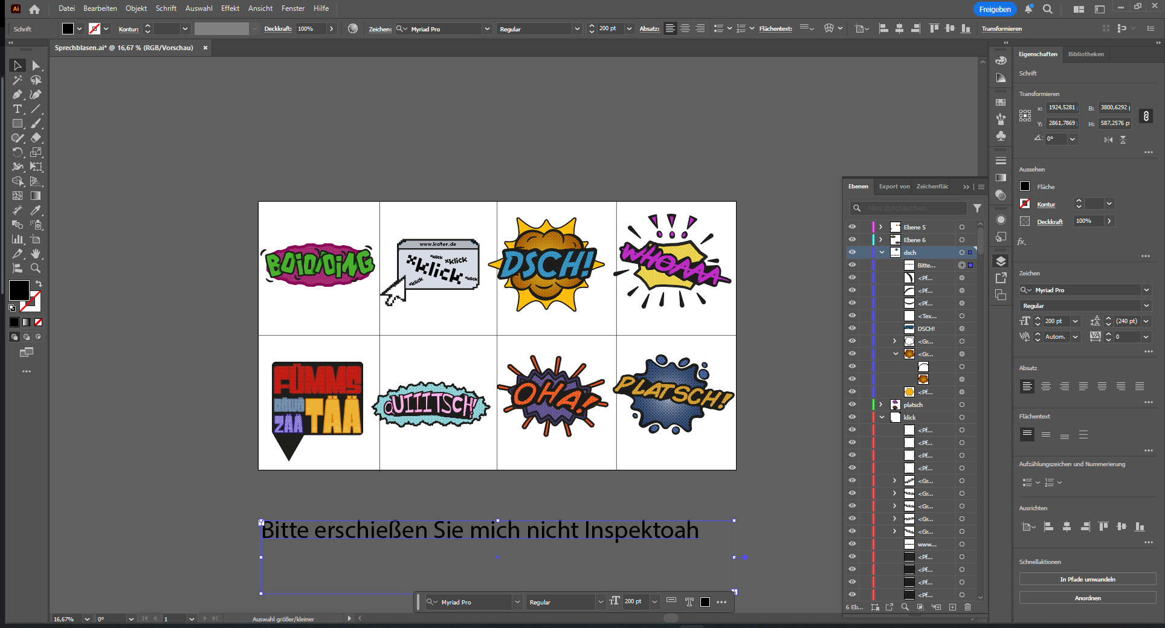Pick the Magic Wand tool
1165x628 pixels.
point(18,80)
